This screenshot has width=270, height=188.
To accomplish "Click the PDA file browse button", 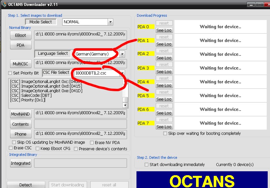I will point(21,45).
